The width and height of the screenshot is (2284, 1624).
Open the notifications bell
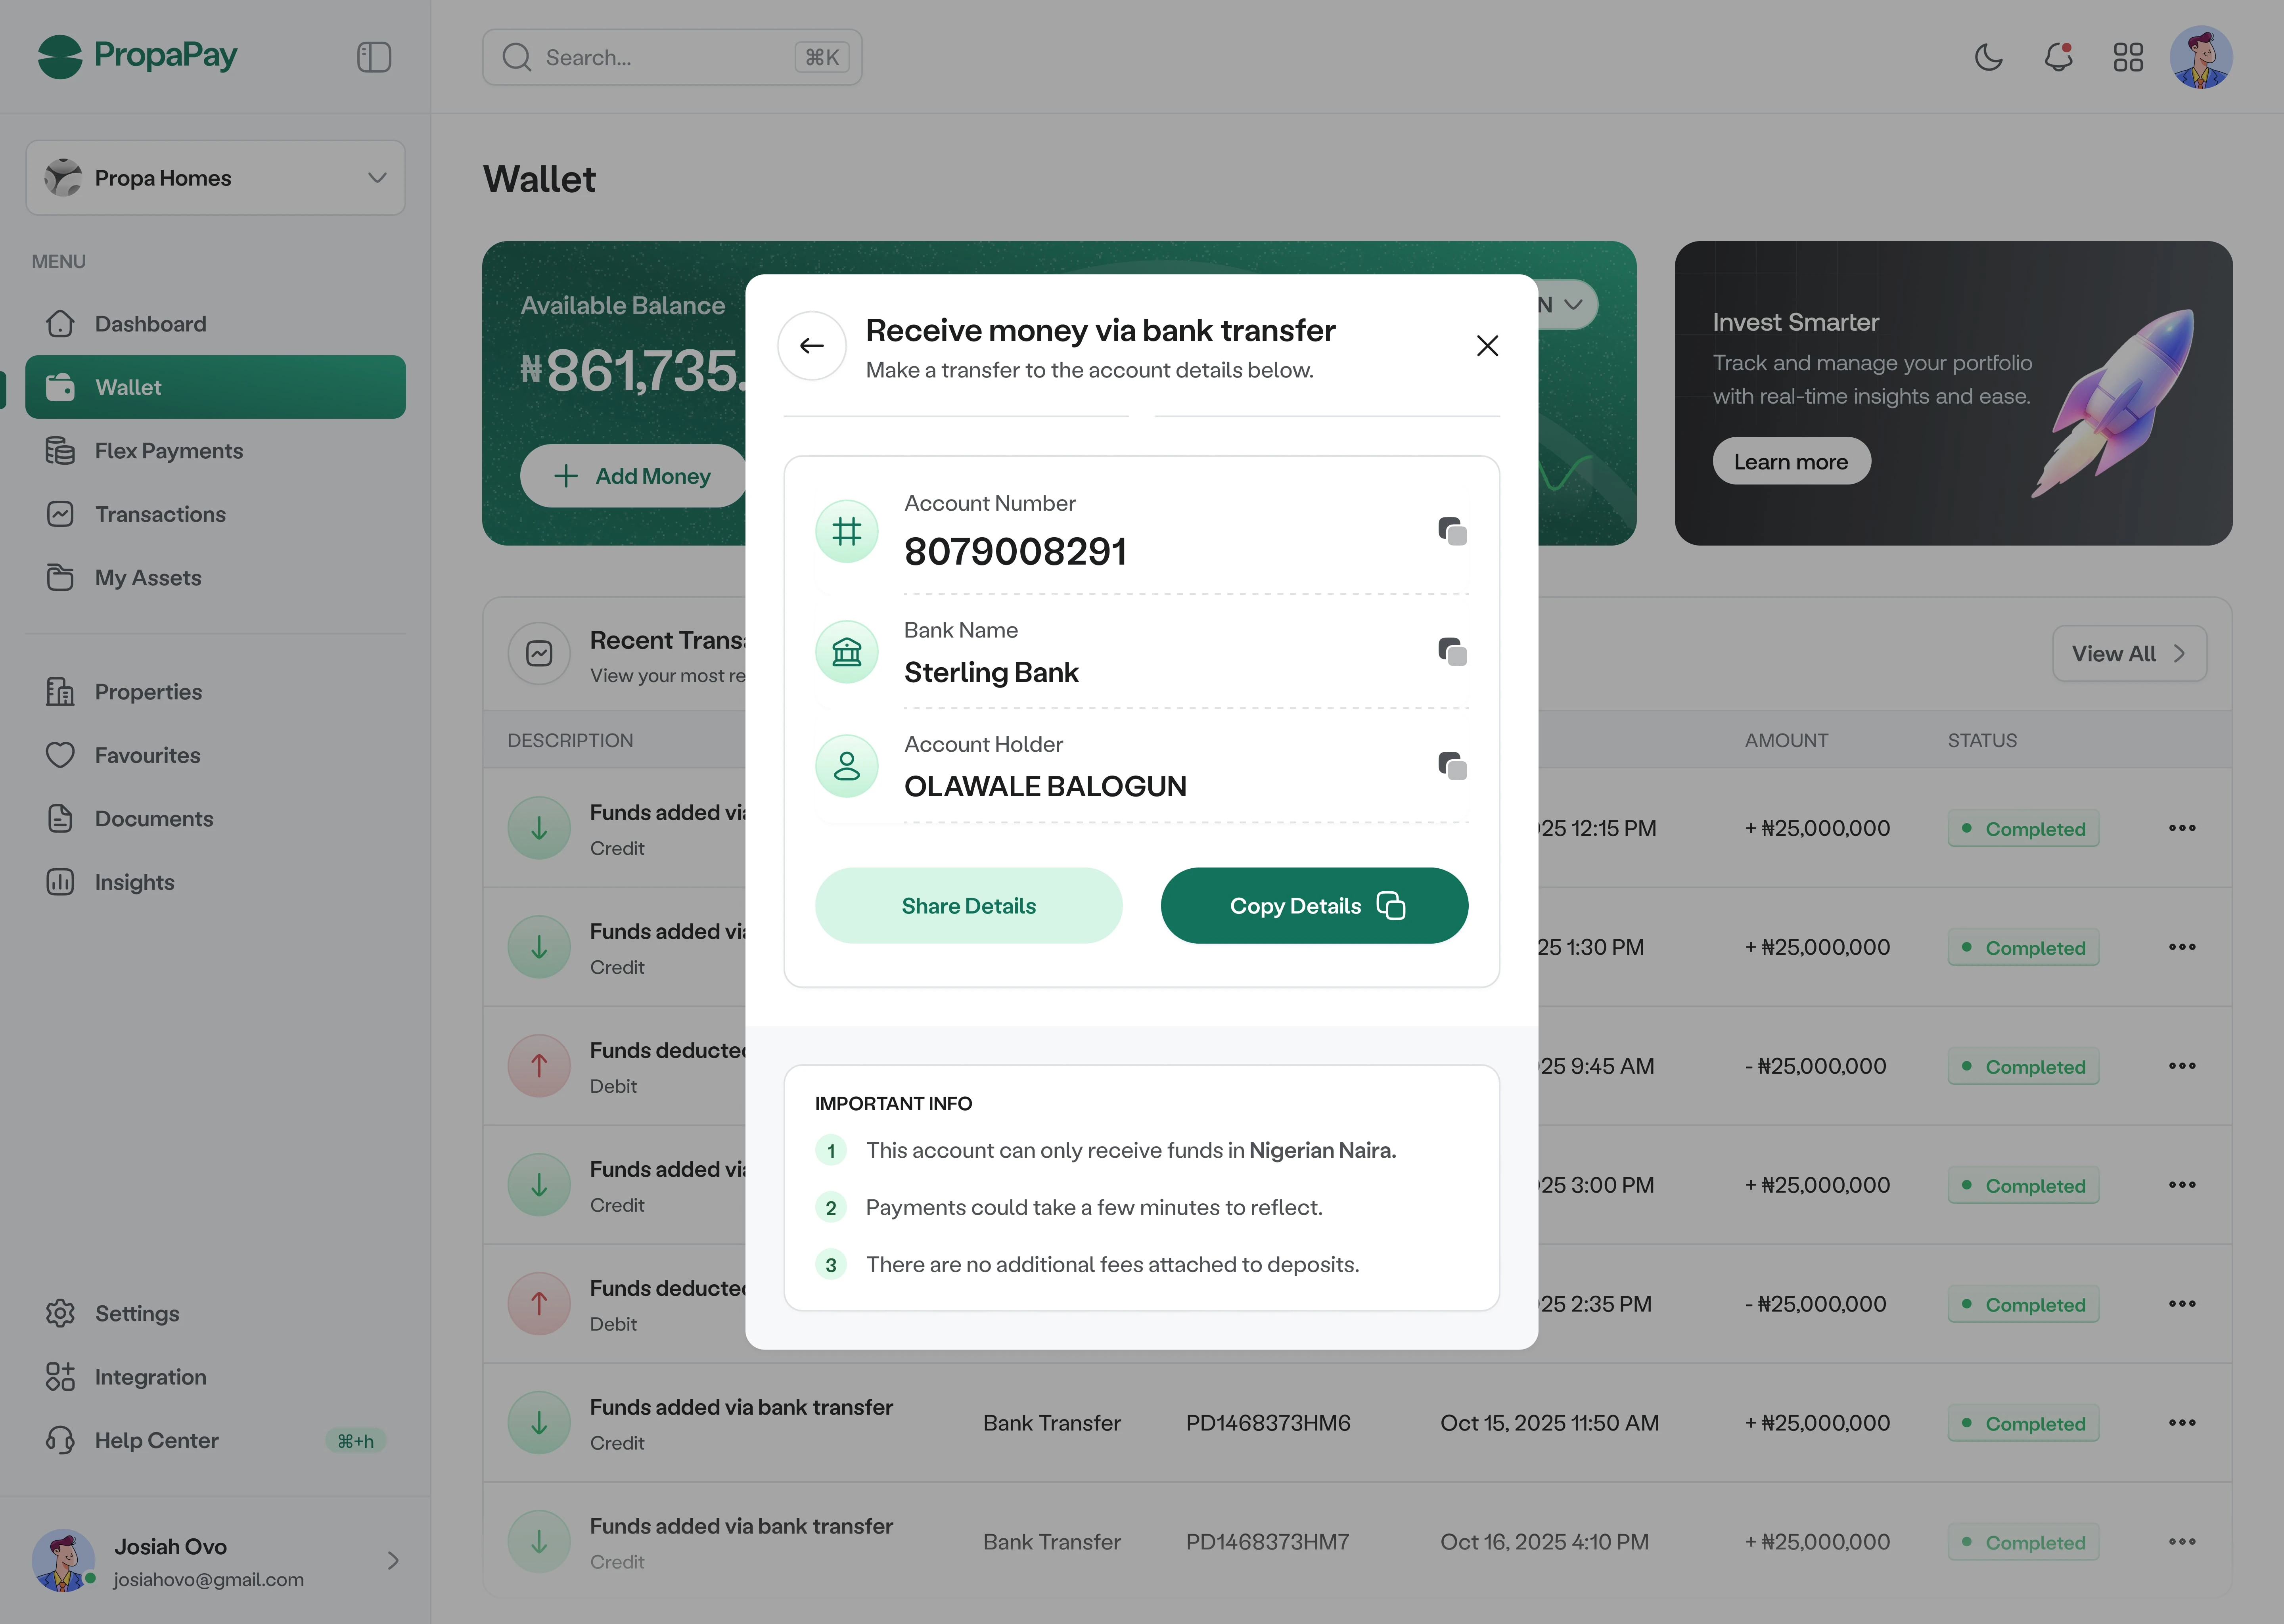tap(2057, 57)
